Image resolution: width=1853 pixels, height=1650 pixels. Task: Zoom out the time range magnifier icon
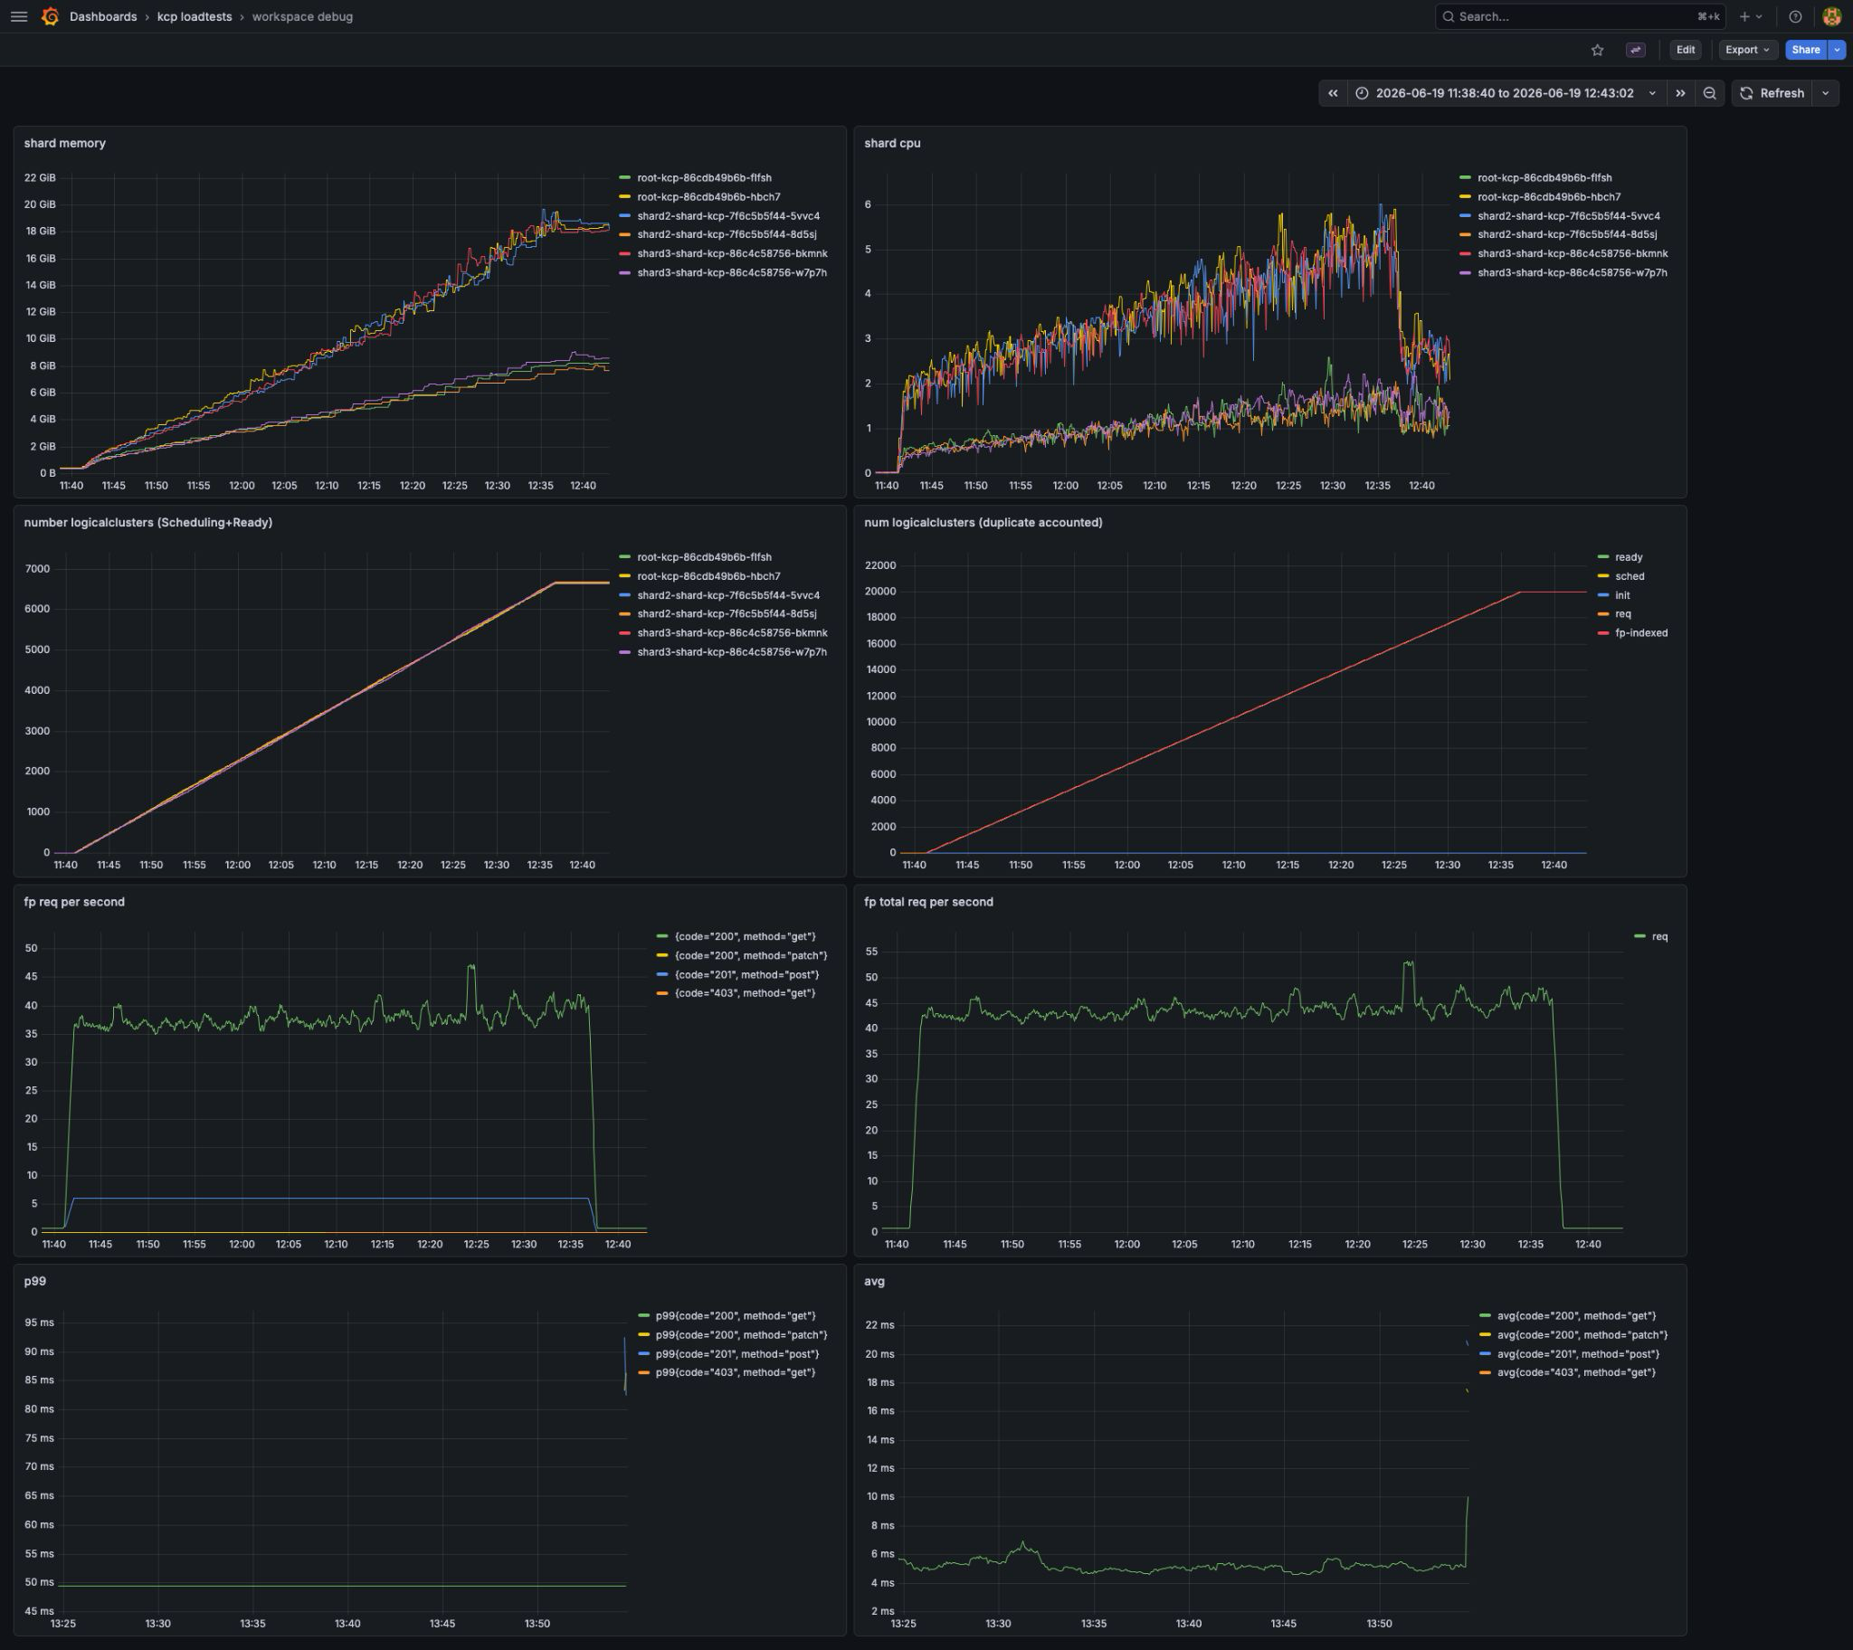1709,92
